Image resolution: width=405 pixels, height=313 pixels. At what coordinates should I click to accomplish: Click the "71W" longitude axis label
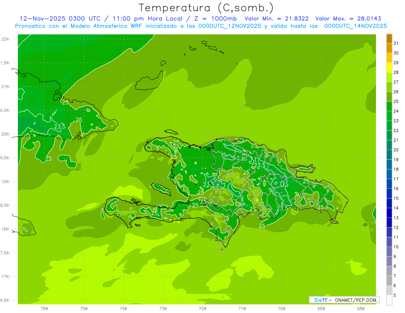click(x=242, y=309)
